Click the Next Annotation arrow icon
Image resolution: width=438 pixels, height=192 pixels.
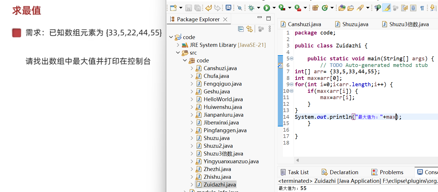pyautogui.click(x=433, y=8)
